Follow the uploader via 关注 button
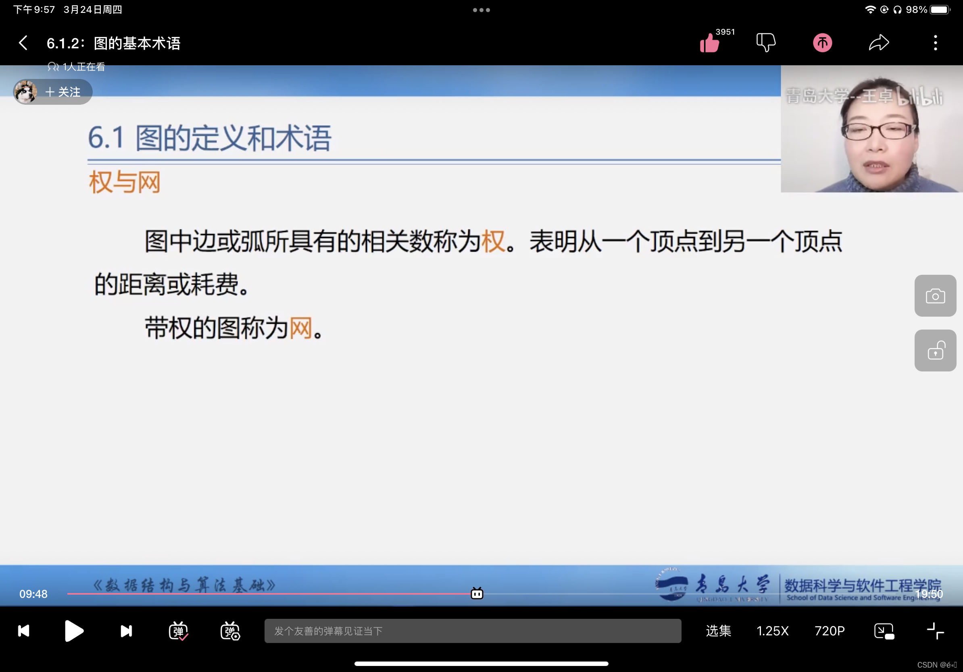963x672 pixels. point(63,92)
